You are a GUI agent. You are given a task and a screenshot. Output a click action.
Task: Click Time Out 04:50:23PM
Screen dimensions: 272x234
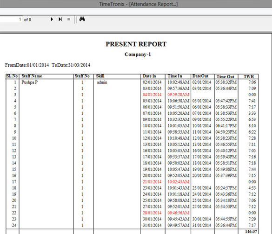coord(226,132)
